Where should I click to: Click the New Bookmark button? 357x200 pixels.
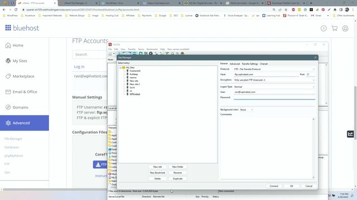(x=157, y=173)
